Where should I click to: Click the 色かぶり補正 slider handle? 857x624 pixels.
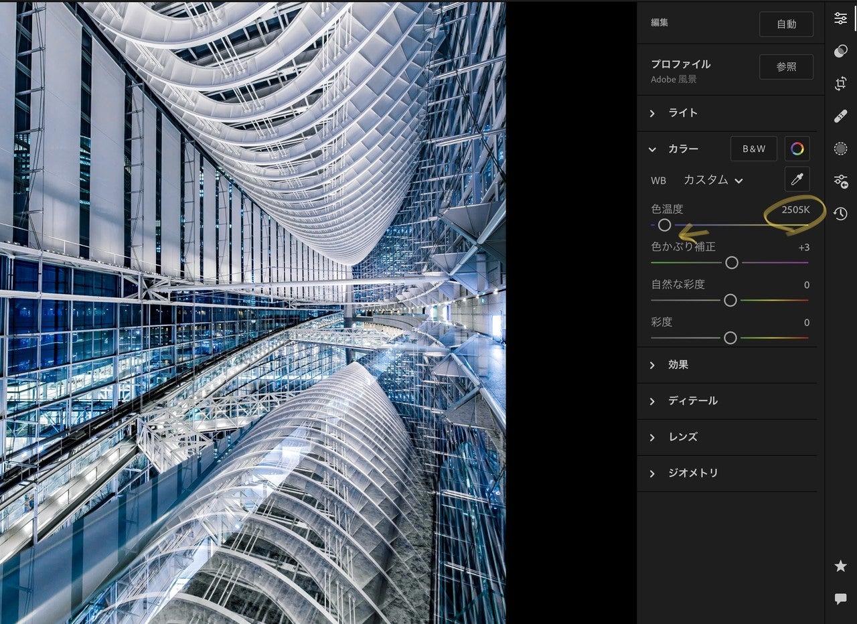point(732,262)
